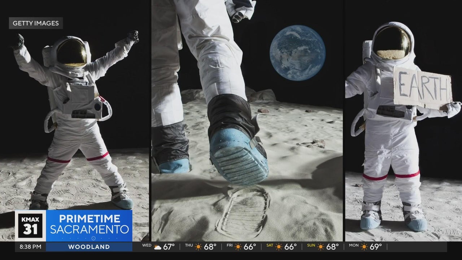
Task: Click the 67° Wednesday temperature
Action: (x=169, y=247)
